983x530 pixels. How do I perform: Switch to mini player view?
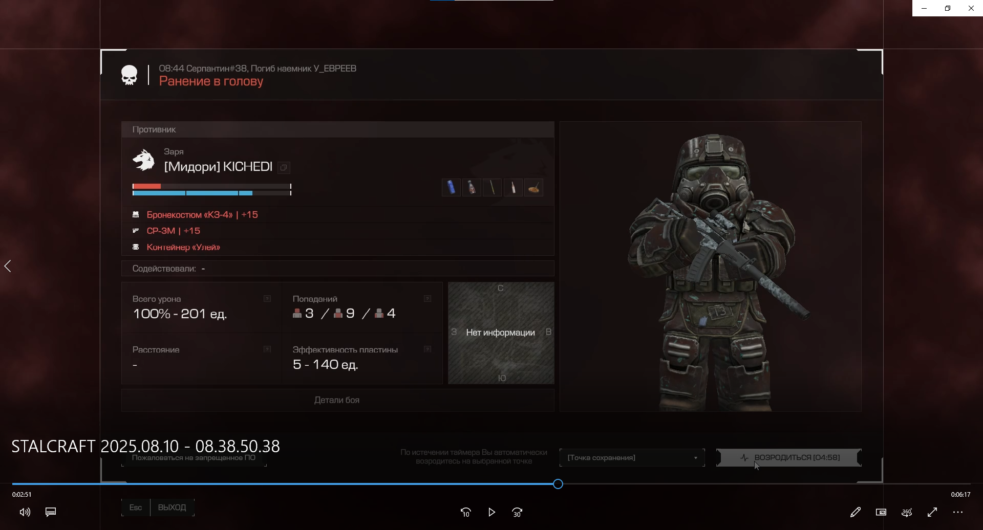tap(881, 512)
